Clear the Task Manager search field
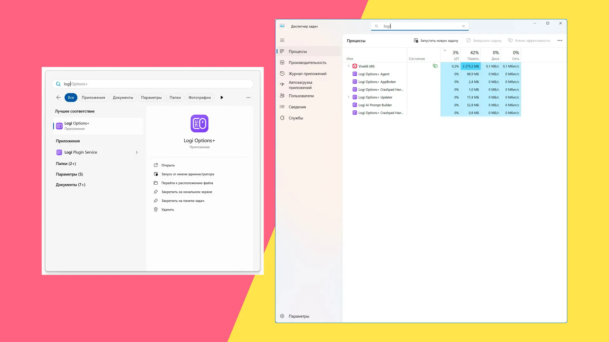 pos(463,26)
